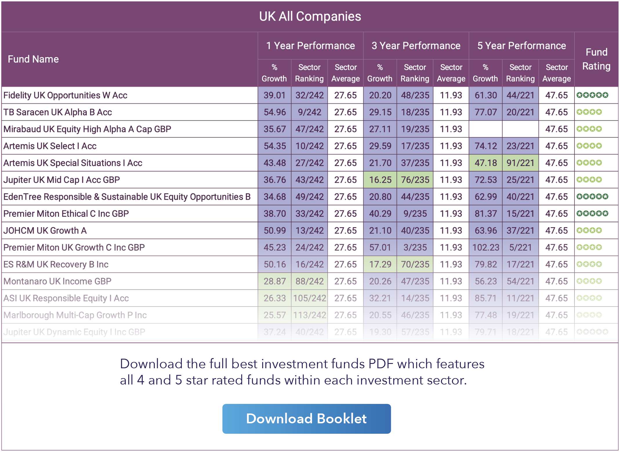Click the UK All Companies table title
620x452 pixels.
[310, 17]
